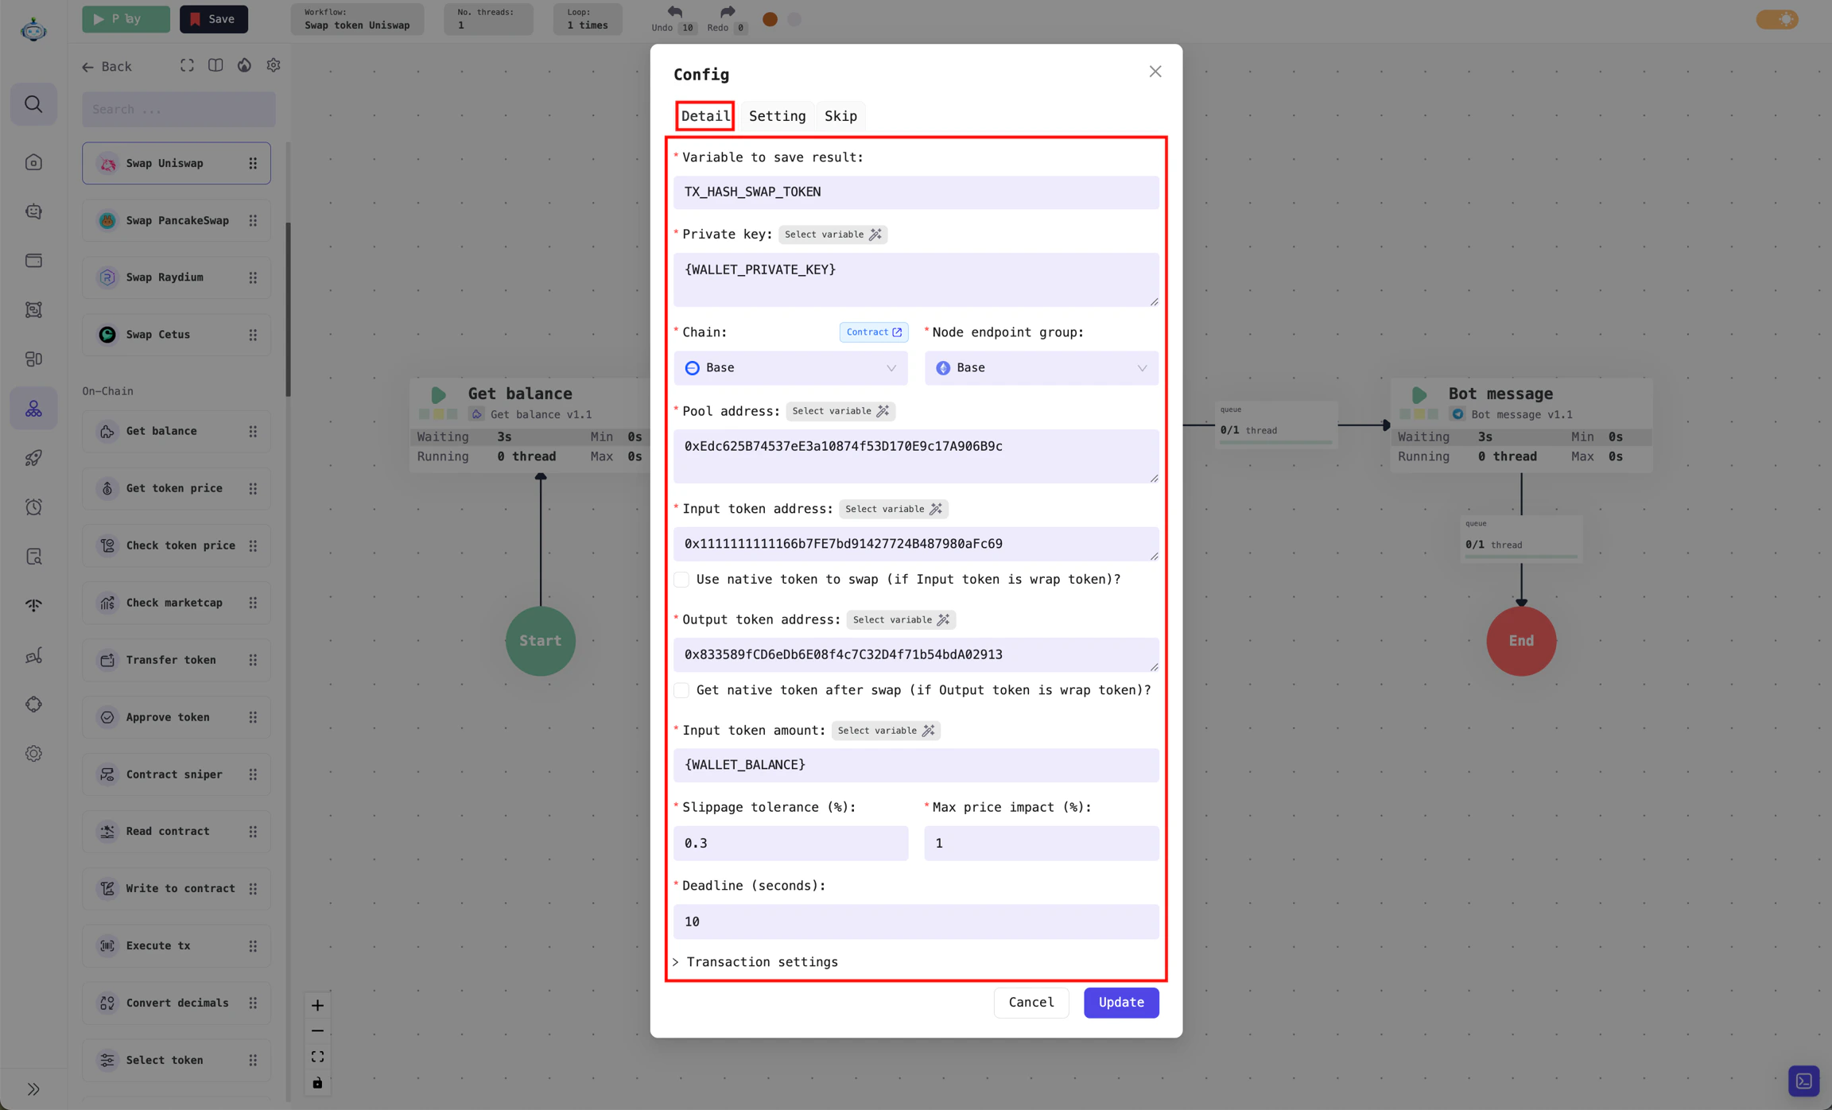This screenshot has height=1110, width=1832.
Task: Zoom in on canvas with plus icon
Action: 317,1006
